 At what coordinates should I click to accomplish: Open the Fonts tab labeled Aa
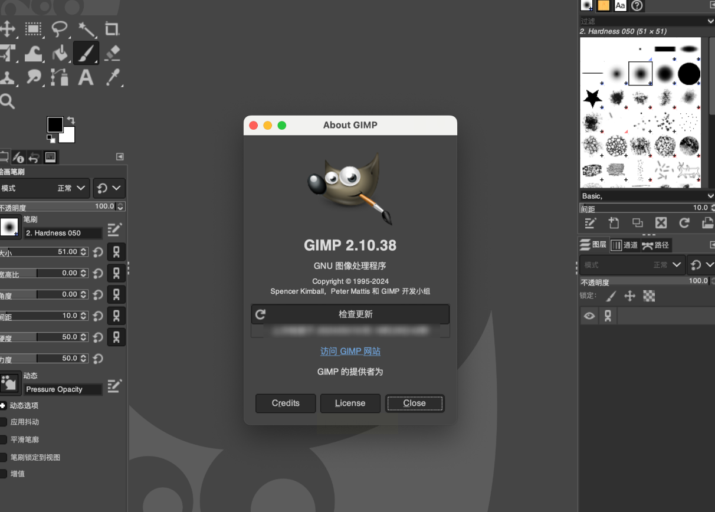620,5
